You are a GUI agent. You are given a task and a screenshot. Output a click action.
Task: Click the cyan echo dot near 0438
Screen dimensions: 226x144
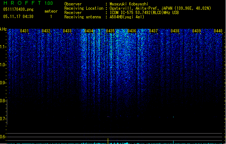pyautogui.click(x=173, y=117)
